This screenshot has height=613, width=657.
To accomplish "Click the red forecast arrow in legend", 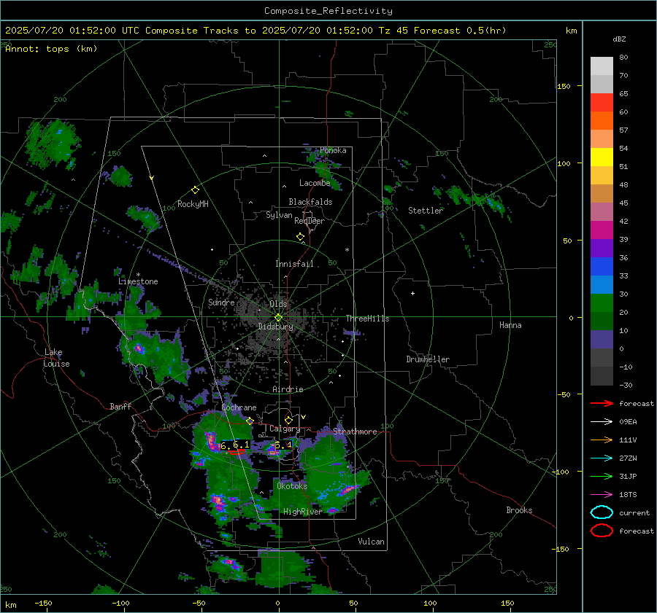I will 602,403.
